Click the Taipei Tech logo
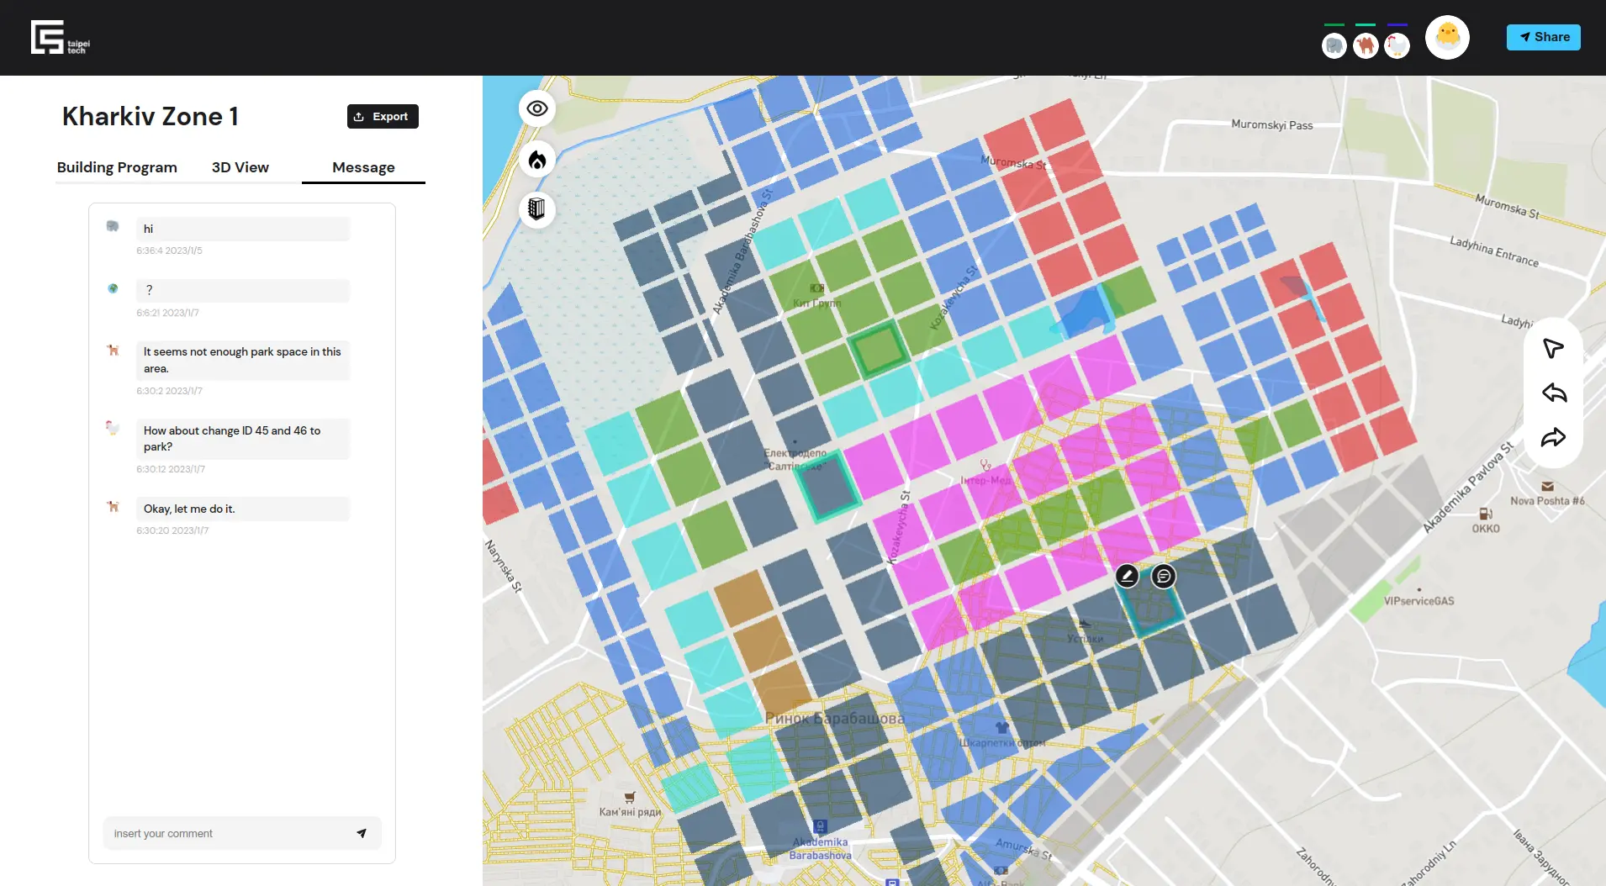Viewport: 1606px width, 886px height. coord(60,38)
